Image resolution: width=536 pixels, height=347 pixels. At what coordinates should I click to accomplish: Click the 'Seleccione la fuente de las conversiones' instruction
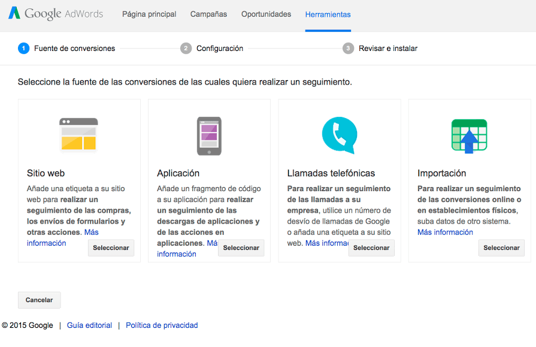pyautogui.click(x=185, y=82)
